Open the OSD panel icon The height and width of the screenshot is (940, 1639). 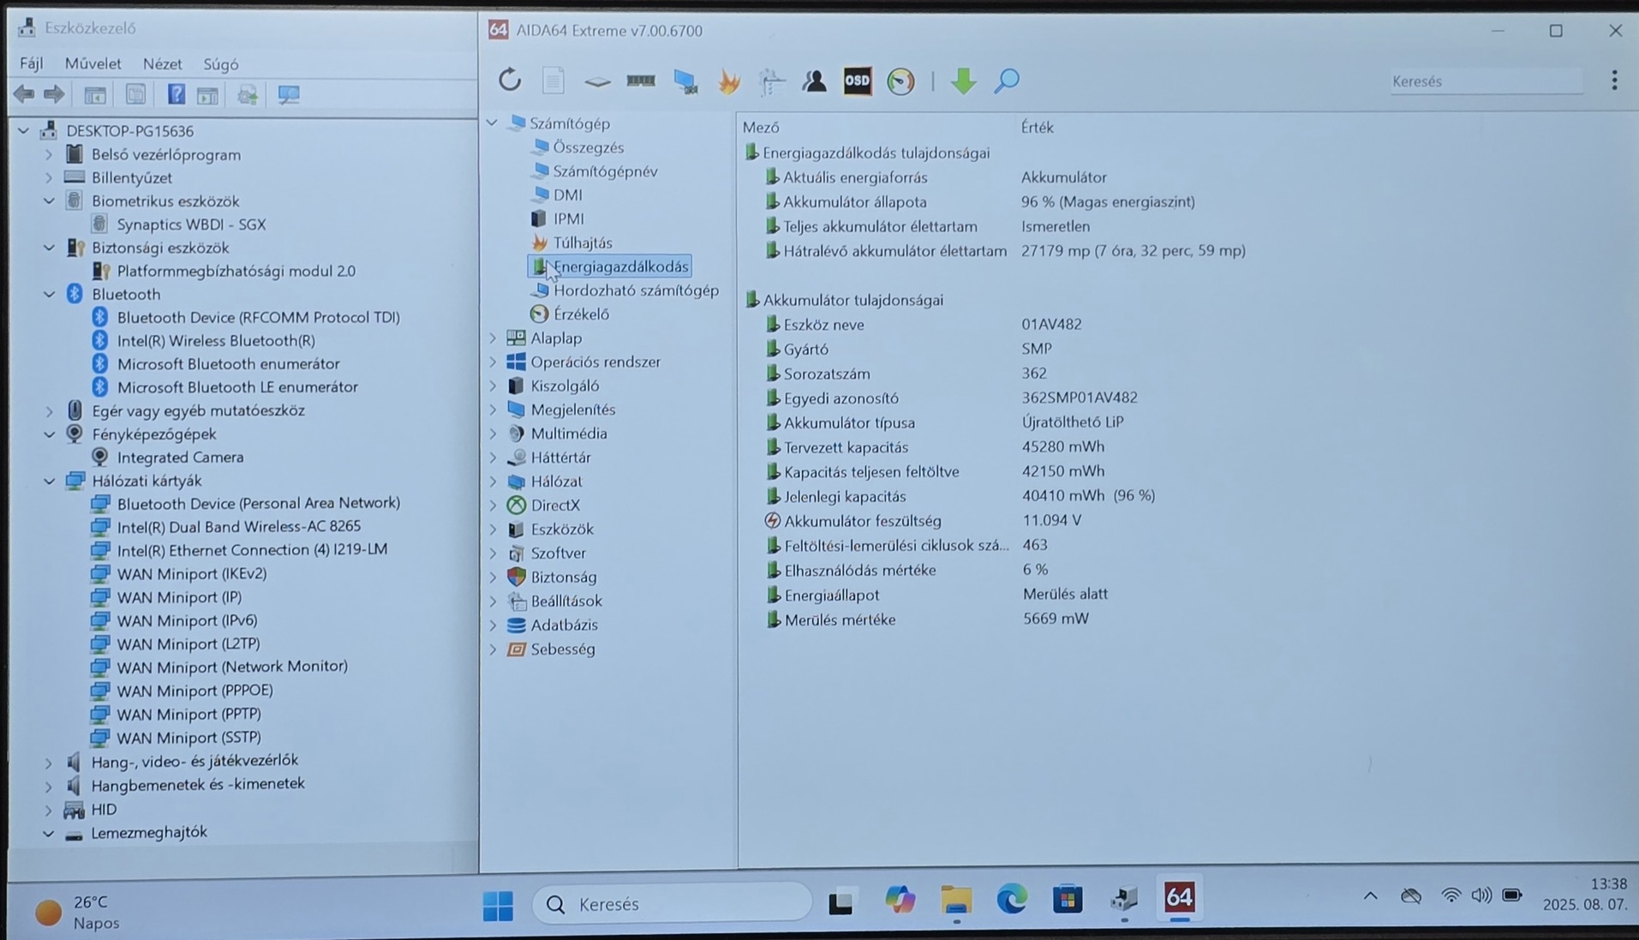[x=857, y=81]
